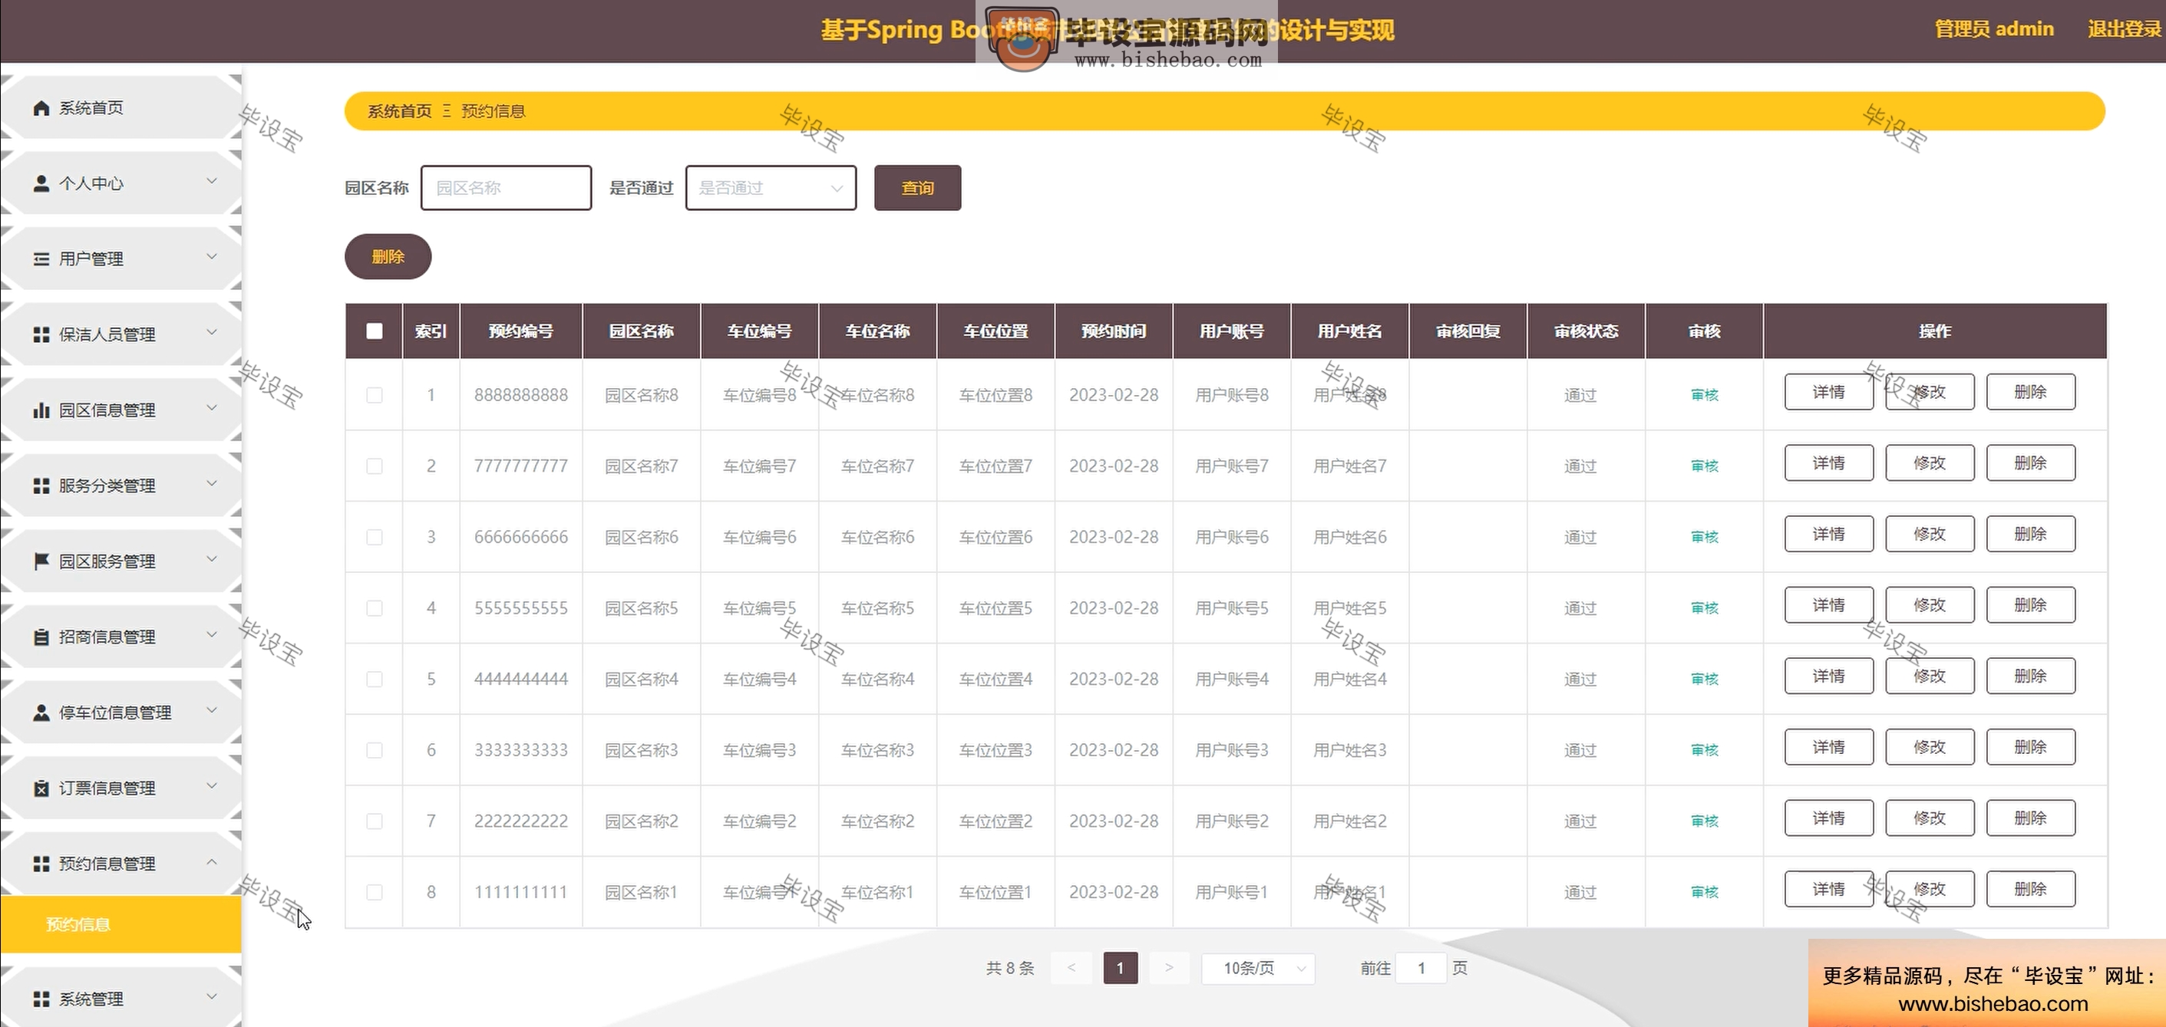Click cell 用户账号5 in the table
Screen dimensions: 2166x1027
1232,607
